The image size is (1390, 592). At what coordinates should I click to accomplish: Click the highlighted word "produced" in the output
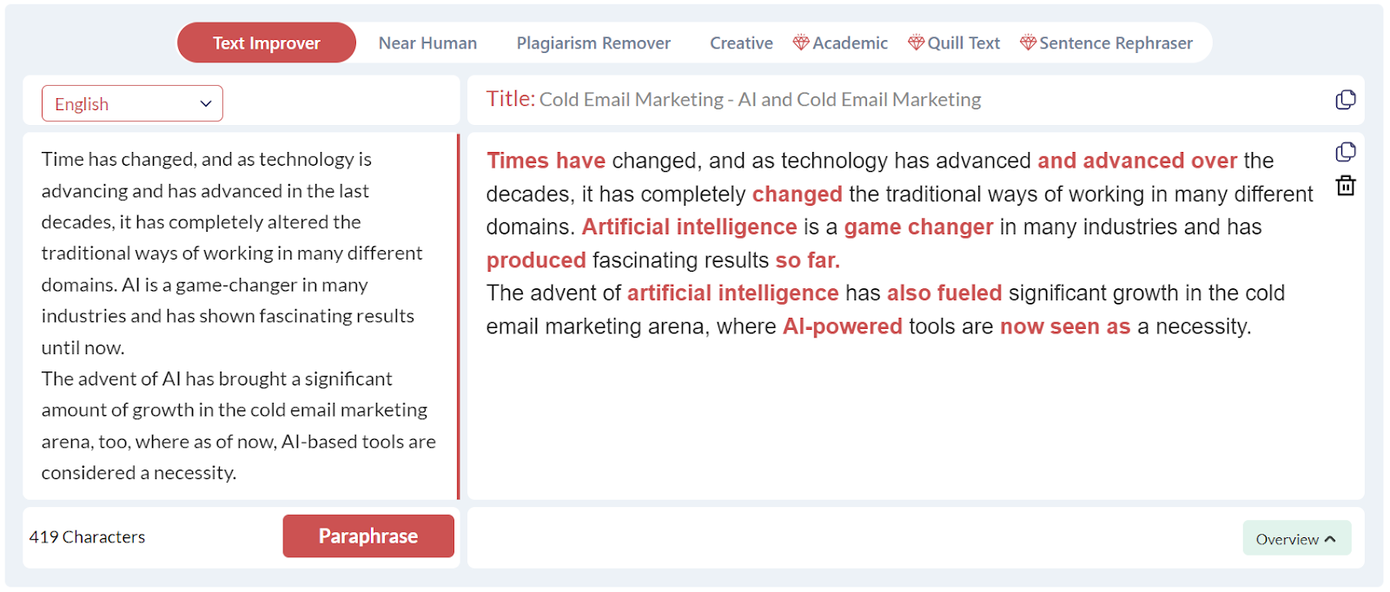click(x=536, y=260)
